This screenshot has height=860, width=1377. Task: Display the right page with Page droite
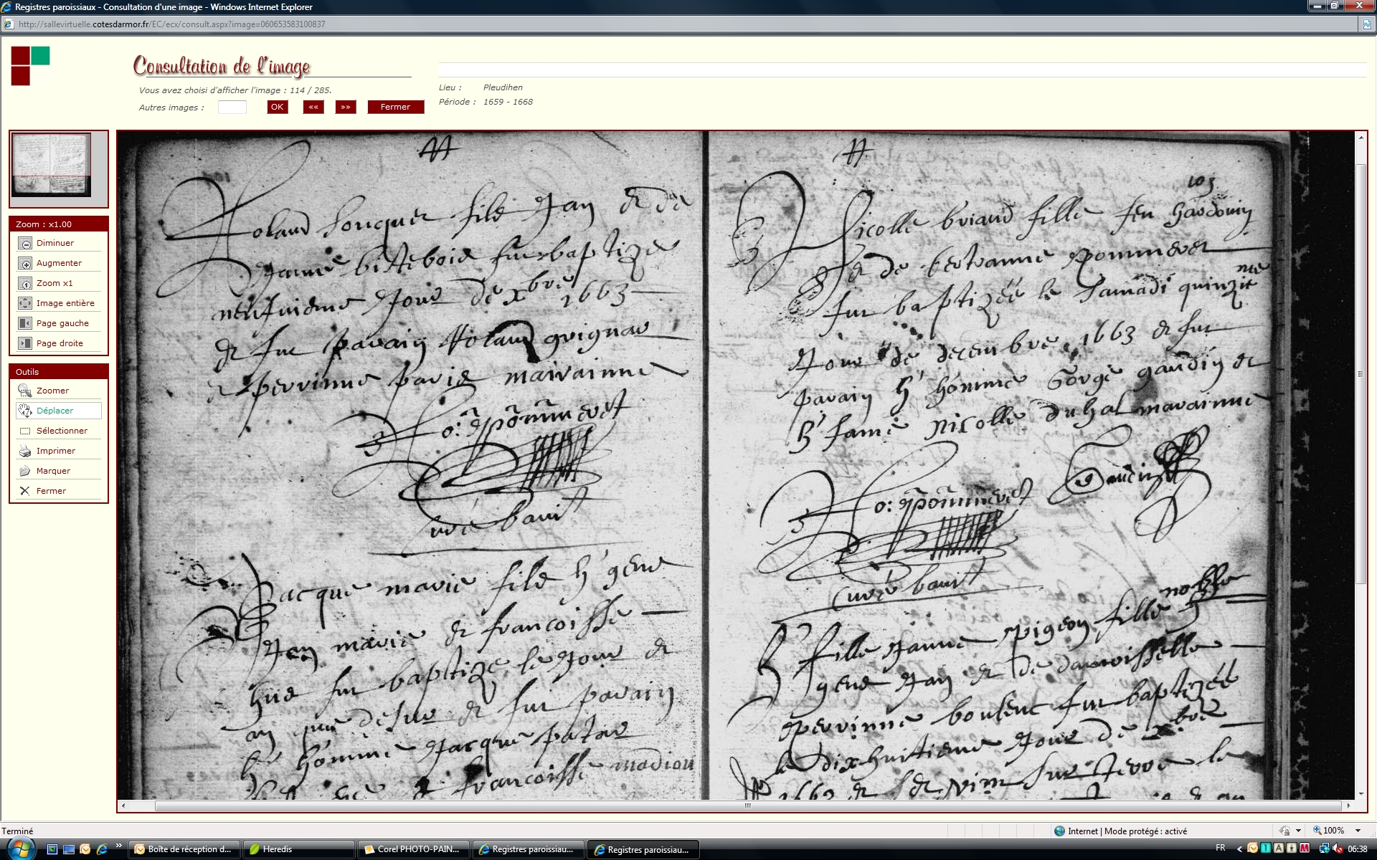25,344
